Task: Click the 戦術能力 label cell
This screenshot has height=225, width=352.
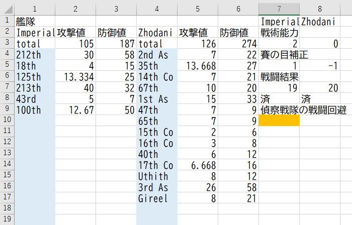Action: [279, 32]
